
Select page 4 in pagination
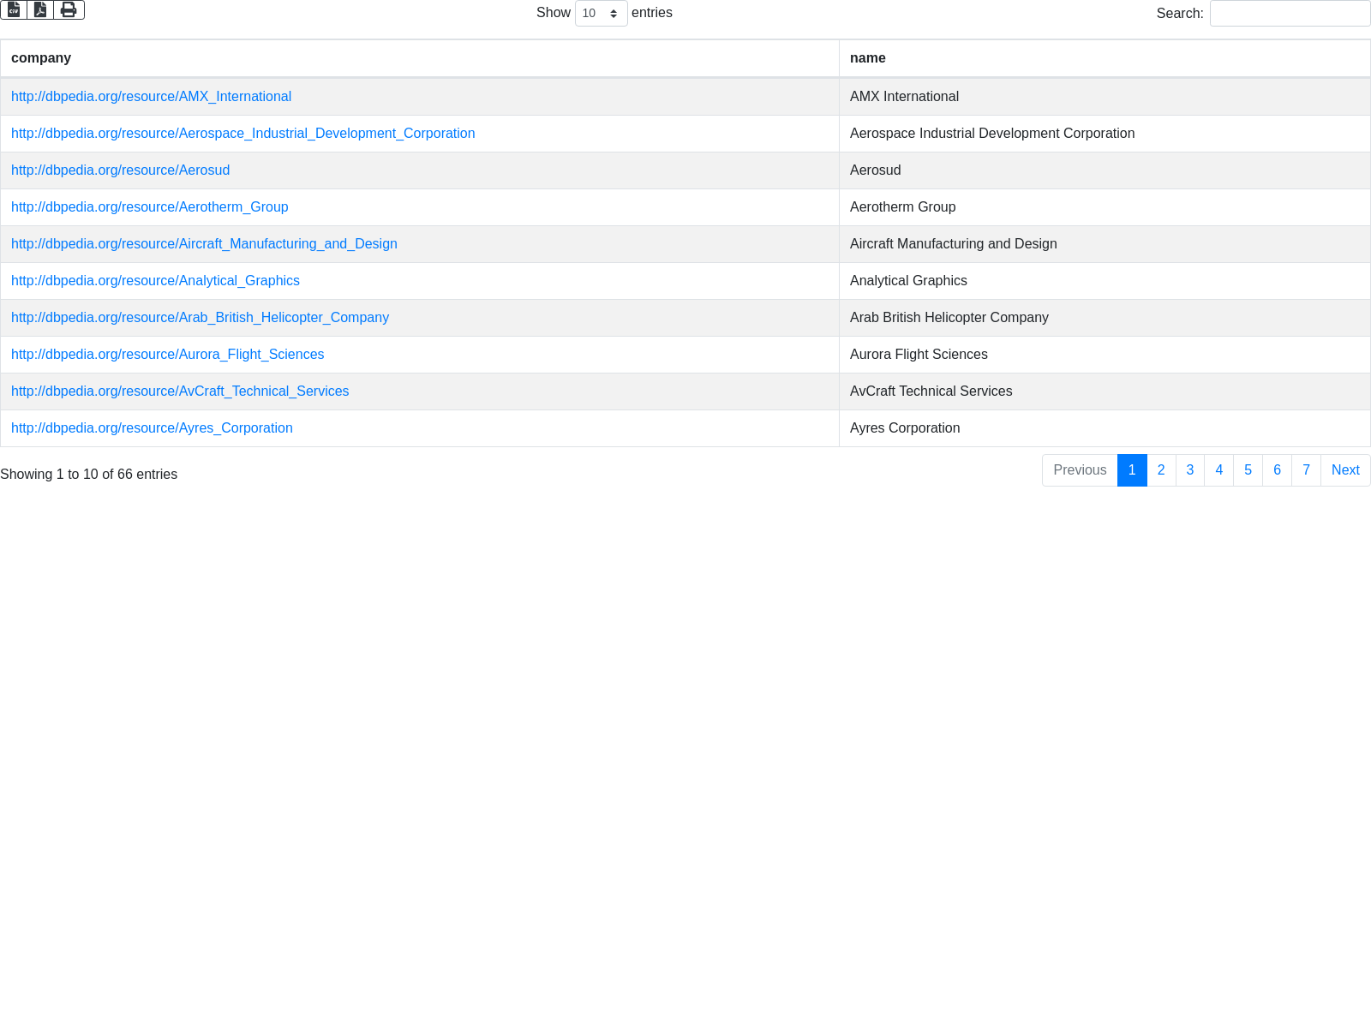(1219, 470)
